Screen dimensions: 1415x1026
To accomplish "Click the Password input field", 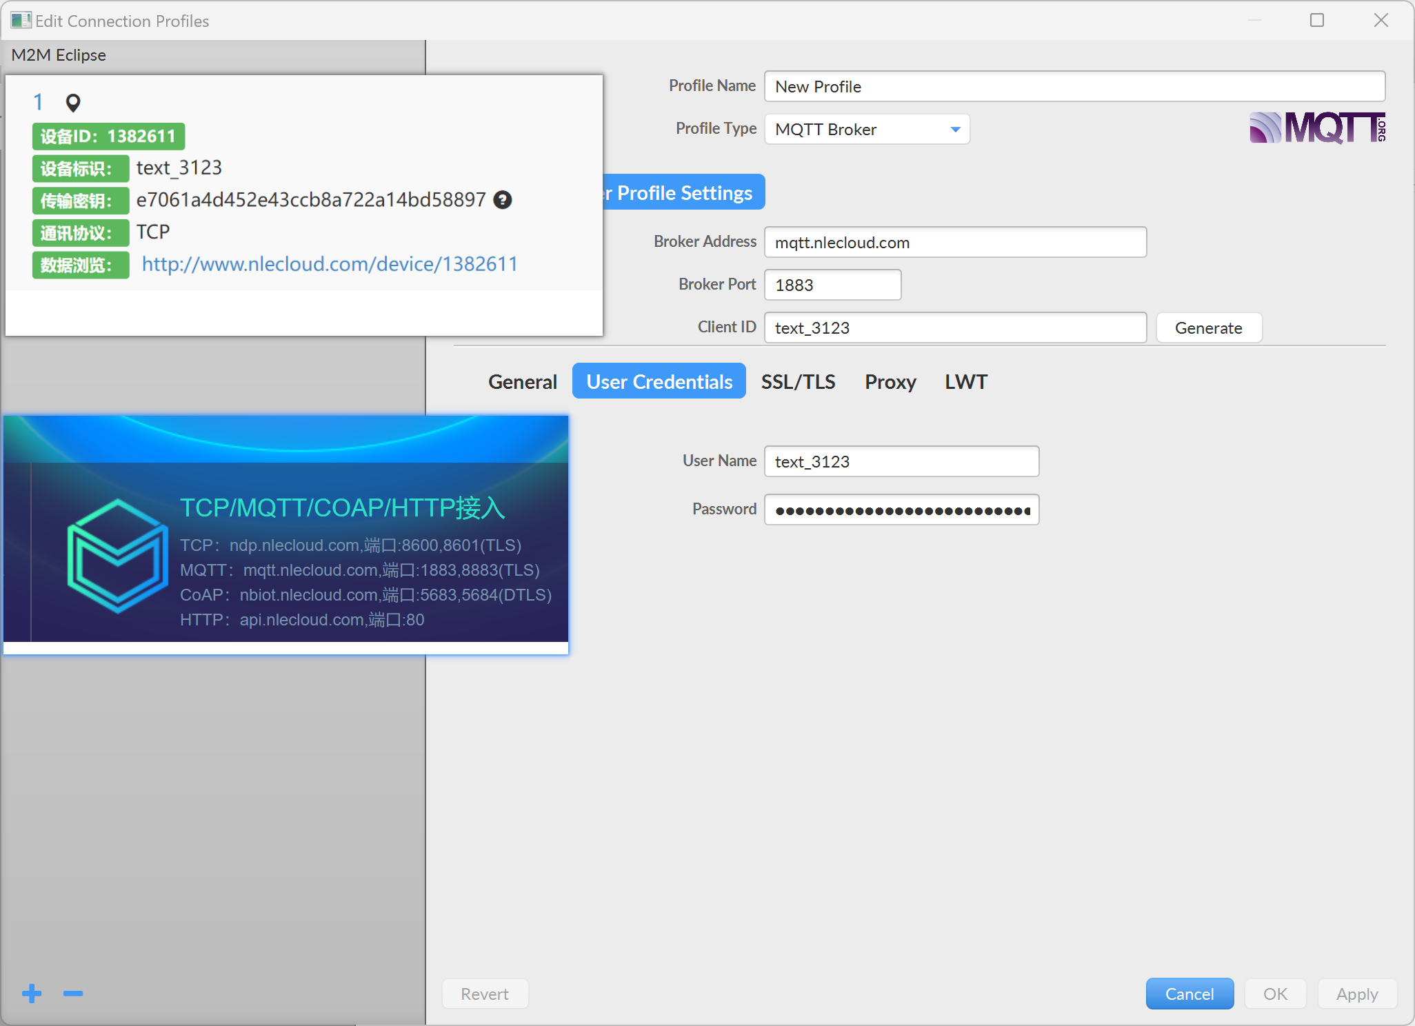I will (901, 510).
